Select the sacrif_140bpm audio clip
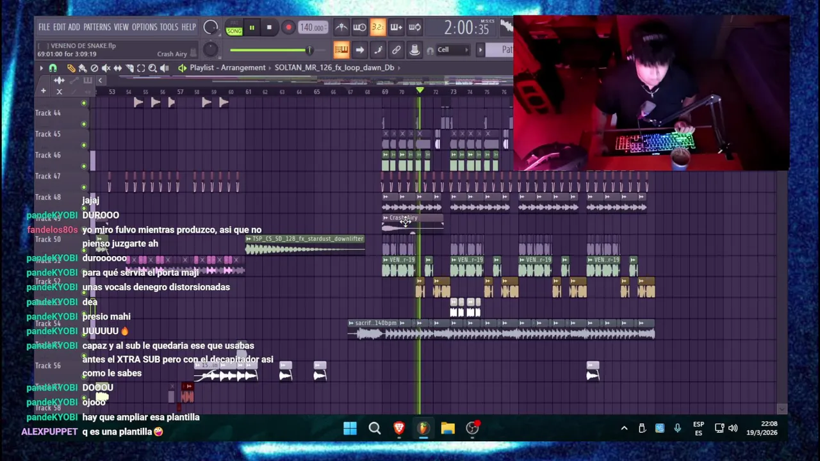The image size is (820, 461). click(x=502, y=328)
